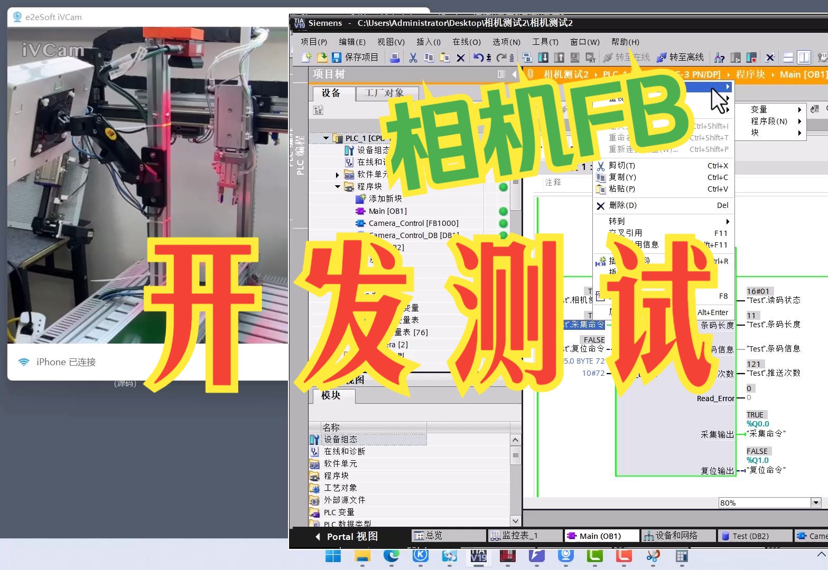The width and height of the screenshot is (828, 570).
Task: Choose 粘贴(P) from context menu
Action: [663, 188]
